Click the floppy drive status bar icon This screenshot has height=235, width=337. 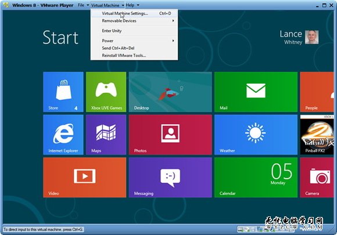pos(253,230)
